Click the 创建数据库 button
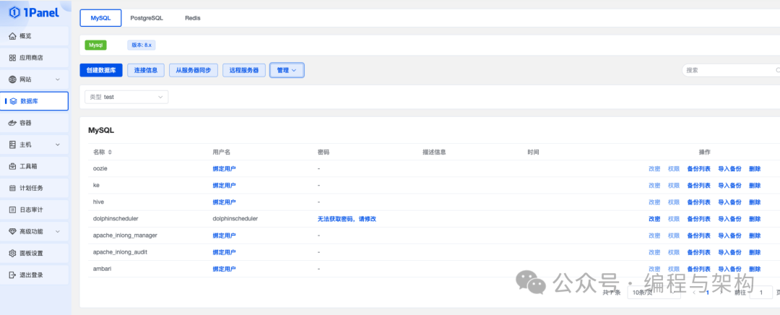Screen dimensions: 780x315 click(101, 70)
